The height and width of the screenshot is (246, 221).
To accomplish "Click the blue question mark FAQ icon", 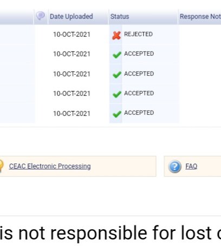I will [175, 166].
